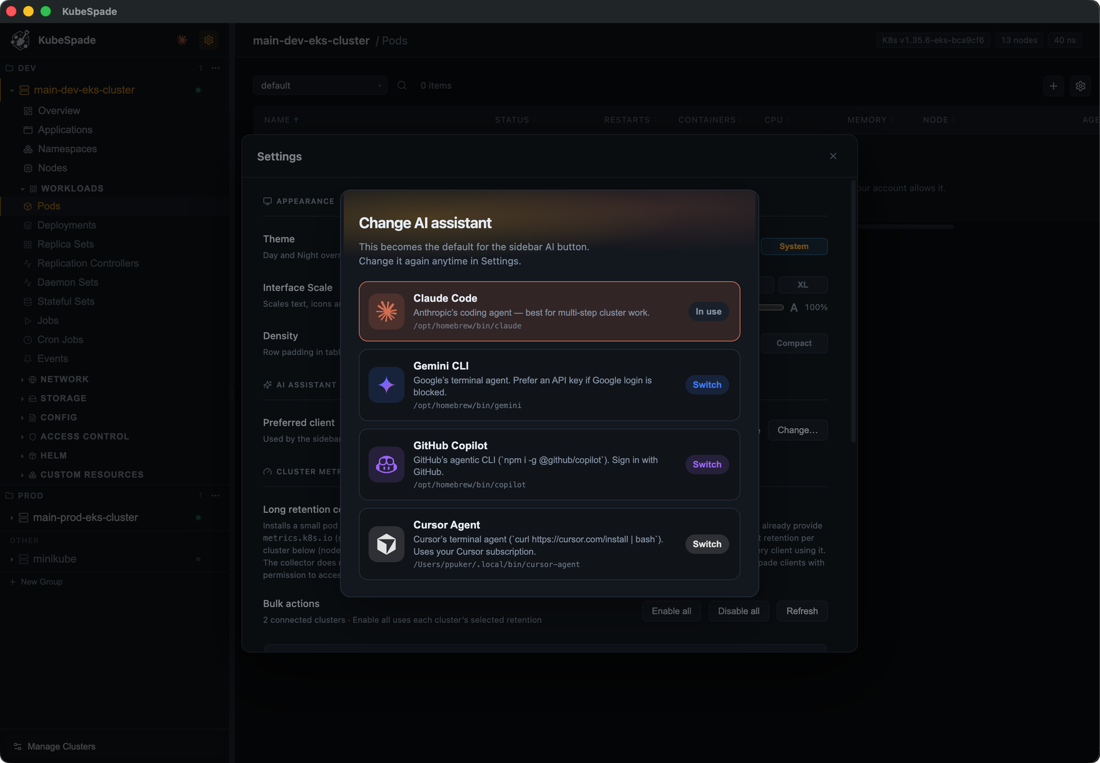Expand the HELM section
Viewport: 1100px width, 763px height.
click(x=22, y=456)
